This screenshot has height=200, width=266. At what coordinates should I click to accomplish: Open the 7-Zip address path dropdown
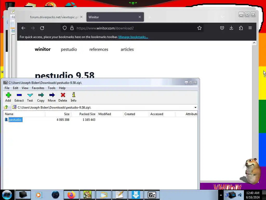[195, 108]
